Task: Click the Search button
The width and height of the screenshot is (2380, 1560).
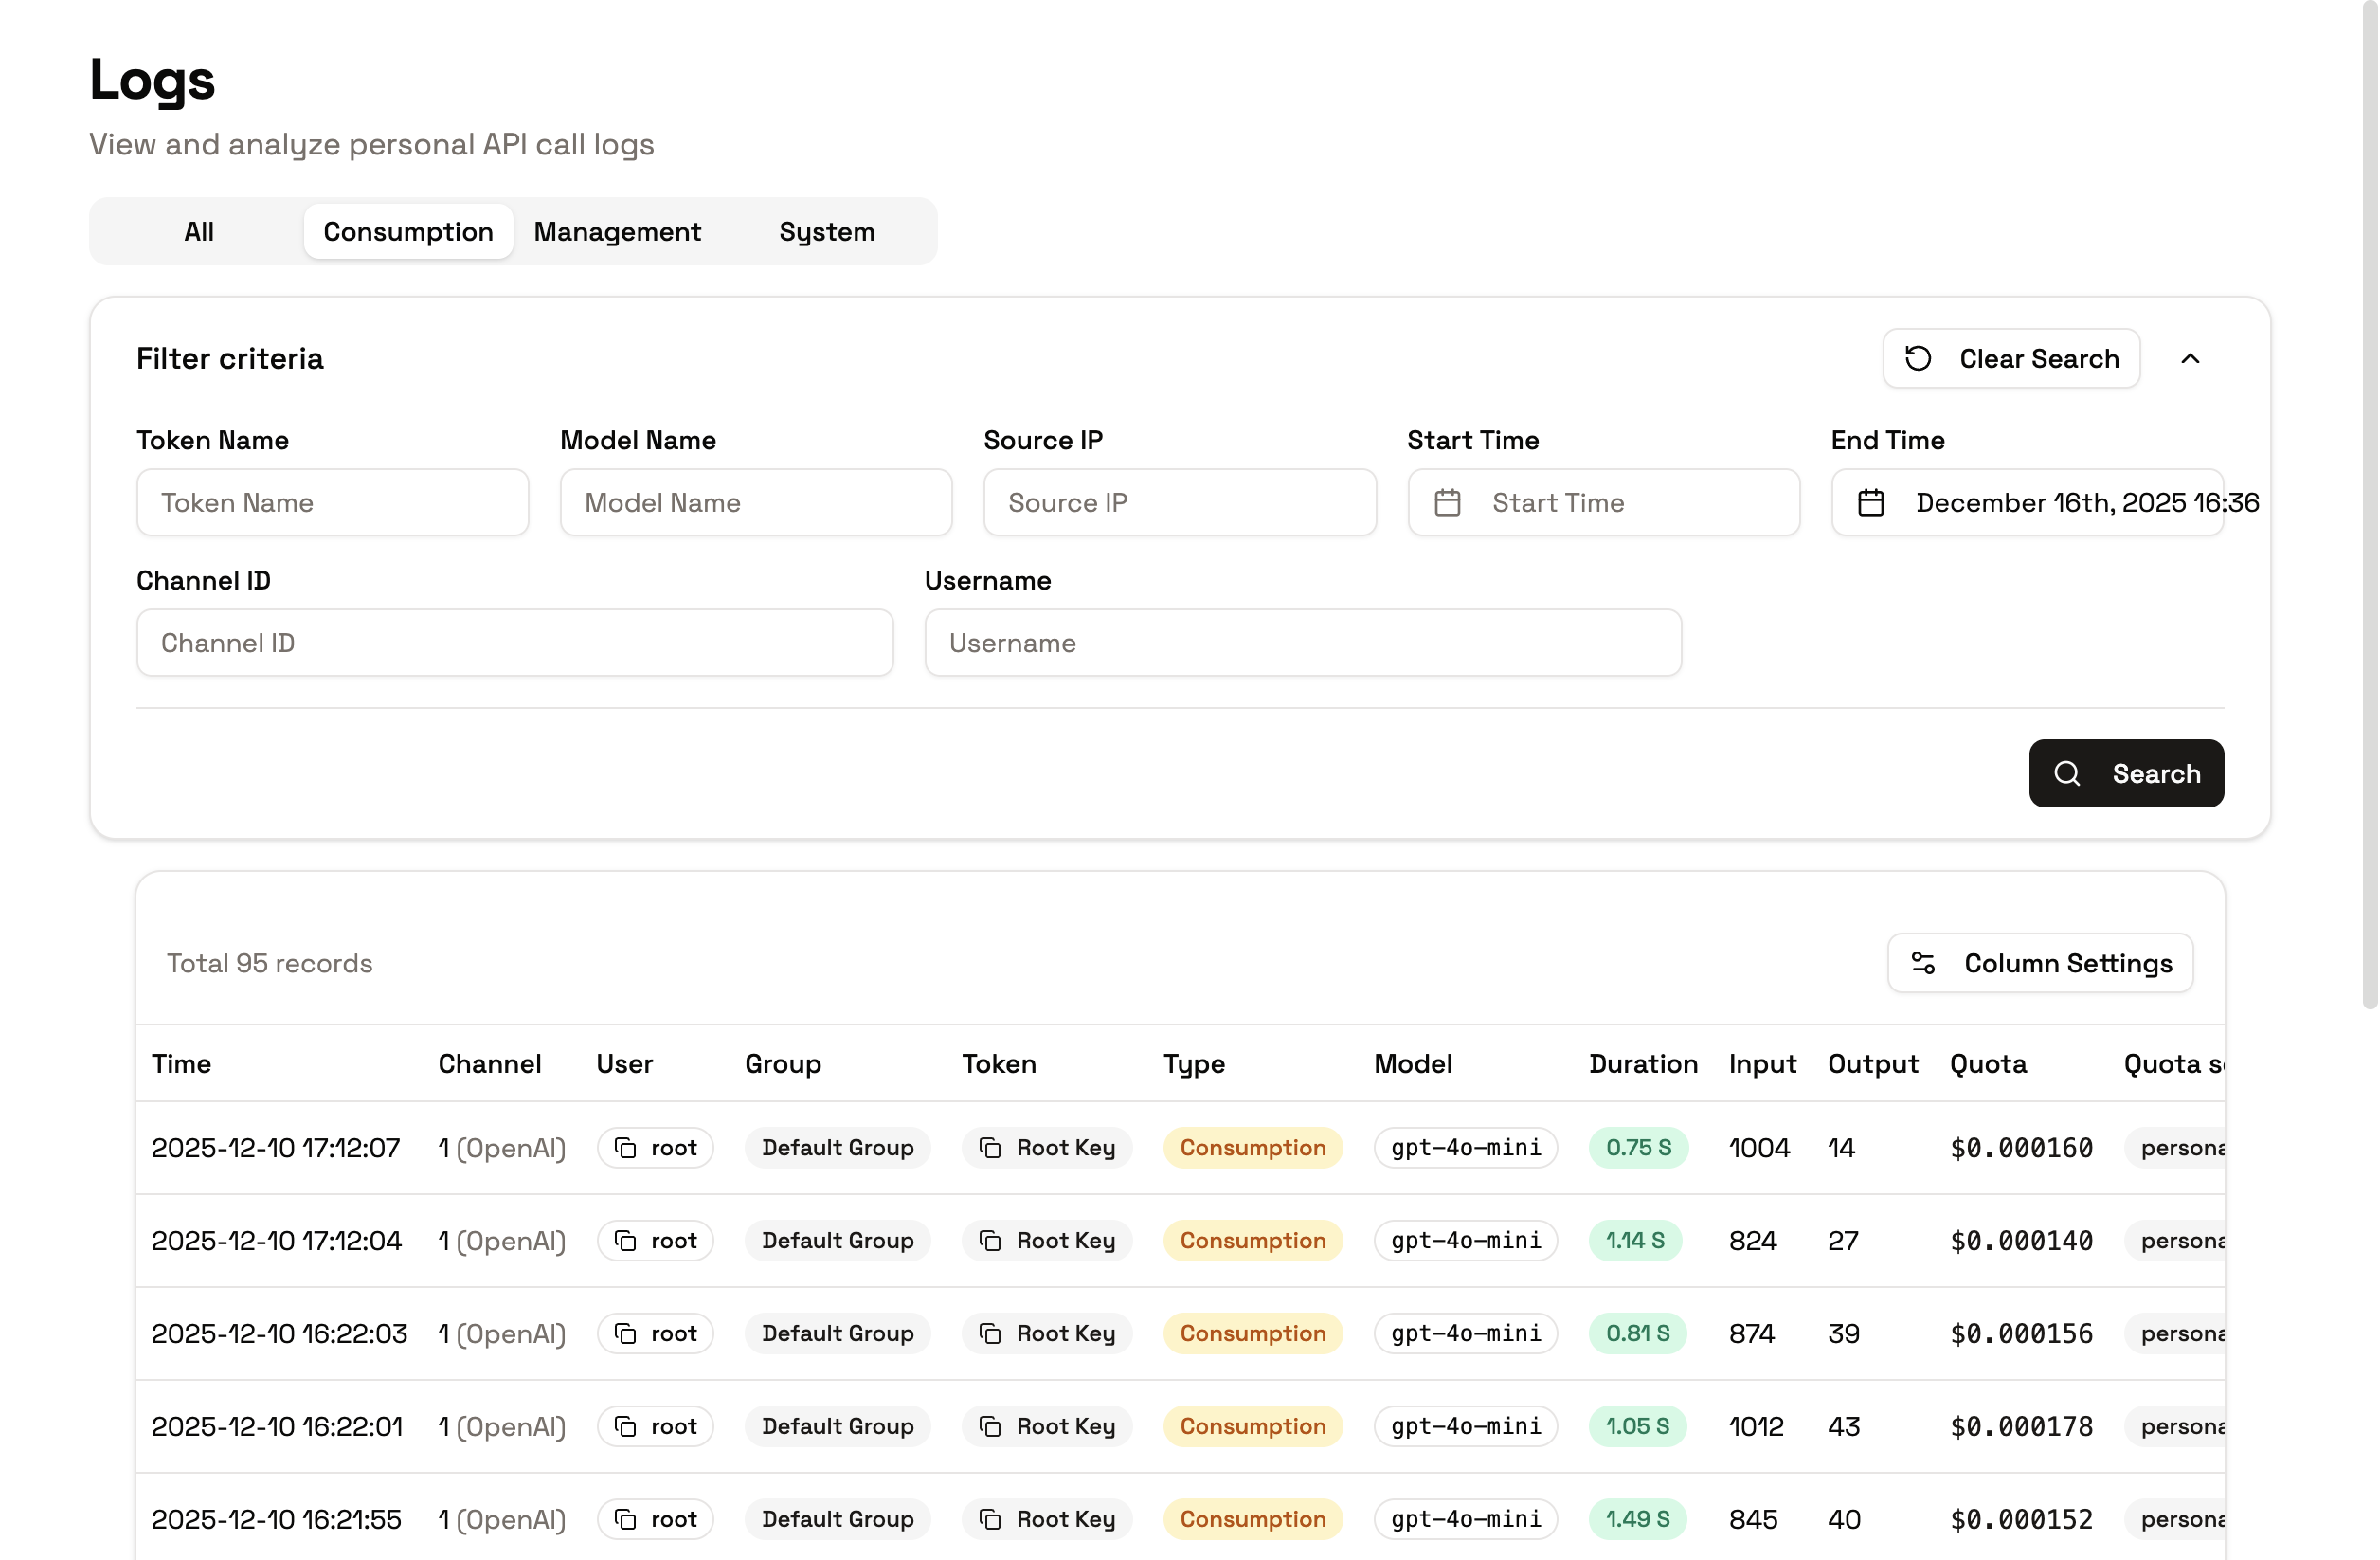Action: [2126, 773]
